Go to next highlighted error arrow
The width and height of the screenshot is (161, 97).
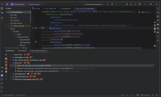click(x=155, y=12)
